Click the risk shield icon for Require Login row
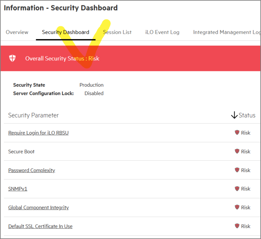This screenshot has height=239, width=261. point(237,132)
